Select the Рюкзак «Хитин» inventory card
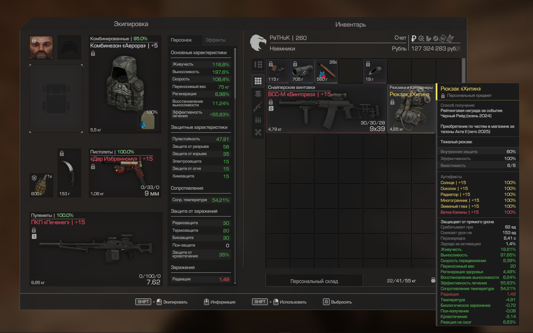Screen dimensions: 533x333 411,109
